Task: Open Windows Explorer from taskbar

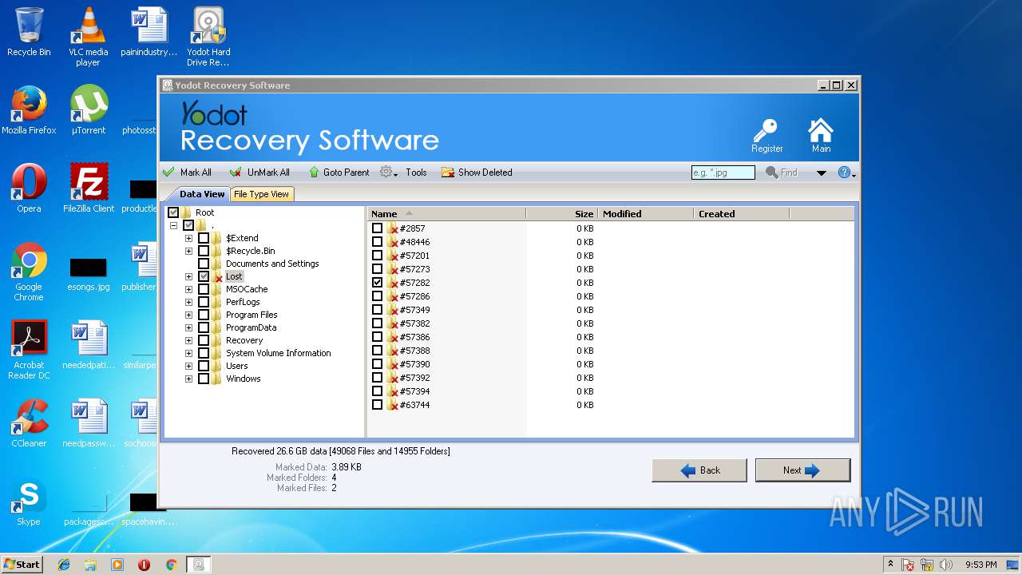Action: pyautogui.click(x=90, y=565)
